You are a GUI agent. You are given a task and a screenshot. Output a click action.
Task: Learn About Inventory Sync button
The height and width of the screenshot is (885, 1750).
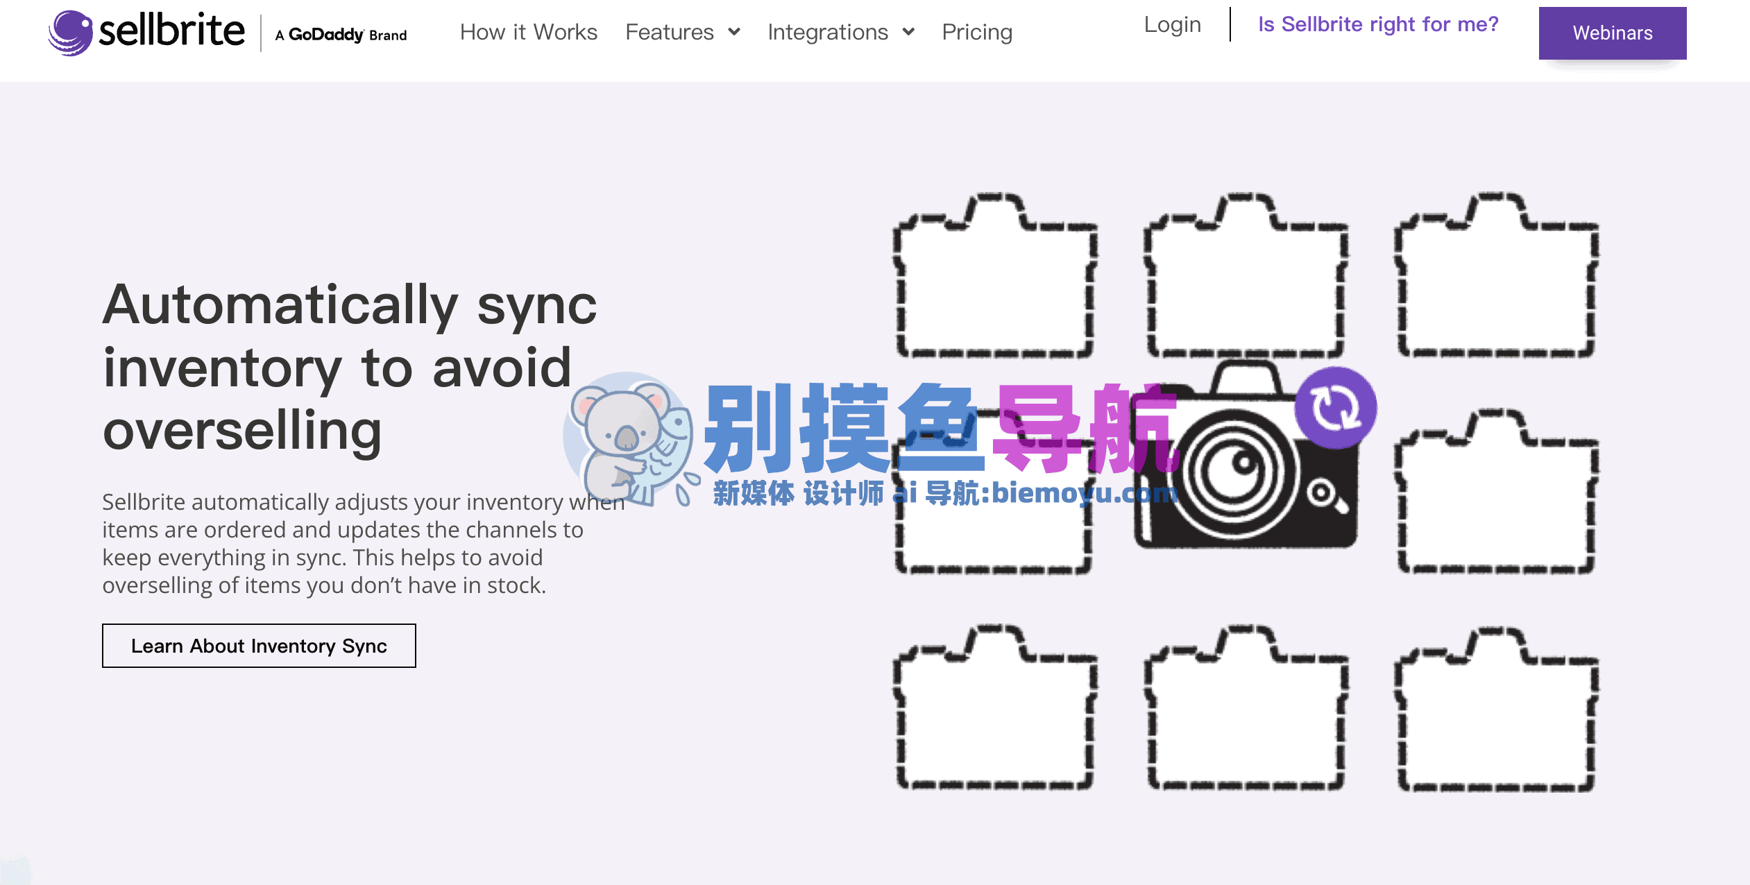[259, 646]
